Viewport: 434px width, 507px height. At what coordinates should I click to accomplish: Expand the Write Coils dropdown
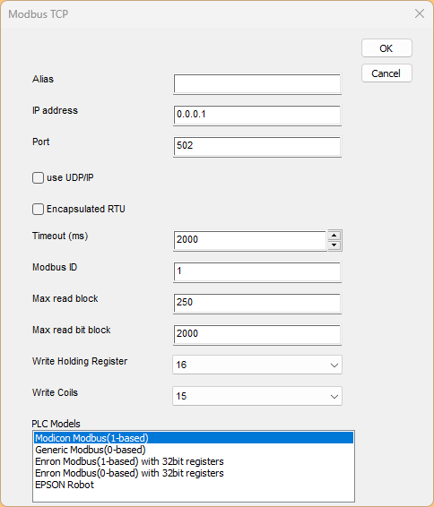coord(257,396)
